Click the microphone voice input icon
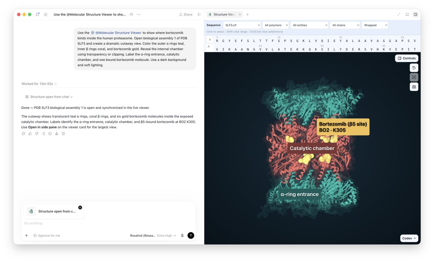This screenshot has width=434, height=262. 182,236
